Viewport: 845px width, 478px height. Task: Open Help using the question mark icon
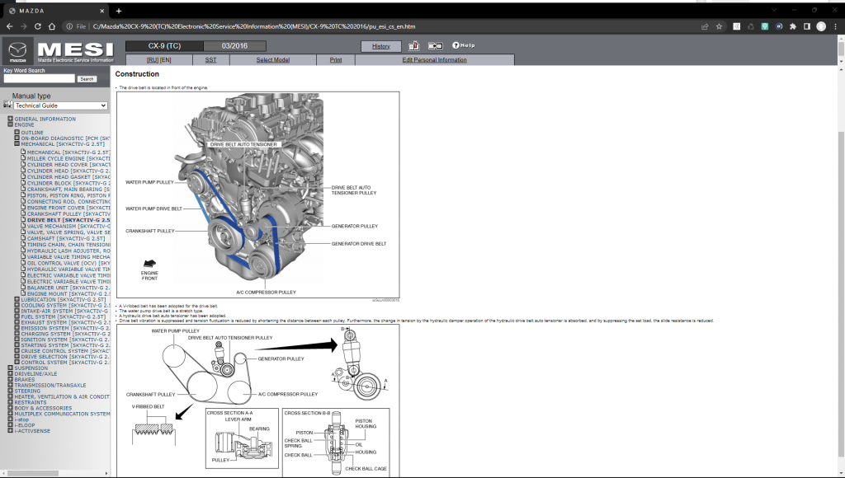(456, 45)
